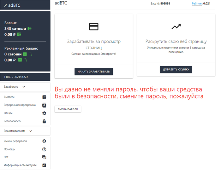
Task: Click the padlock icon for Безопасность
Action: [x=44, y=121]
